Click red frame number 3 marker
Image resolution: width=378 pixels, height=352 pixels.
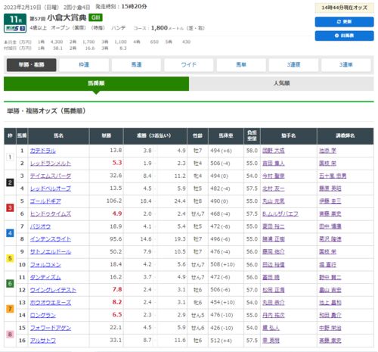[x=10, y=207]
